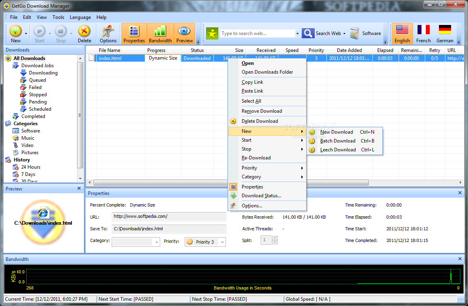
Task: Open dropdown arrow next to Stop button
Action: [x=71, y=34]
